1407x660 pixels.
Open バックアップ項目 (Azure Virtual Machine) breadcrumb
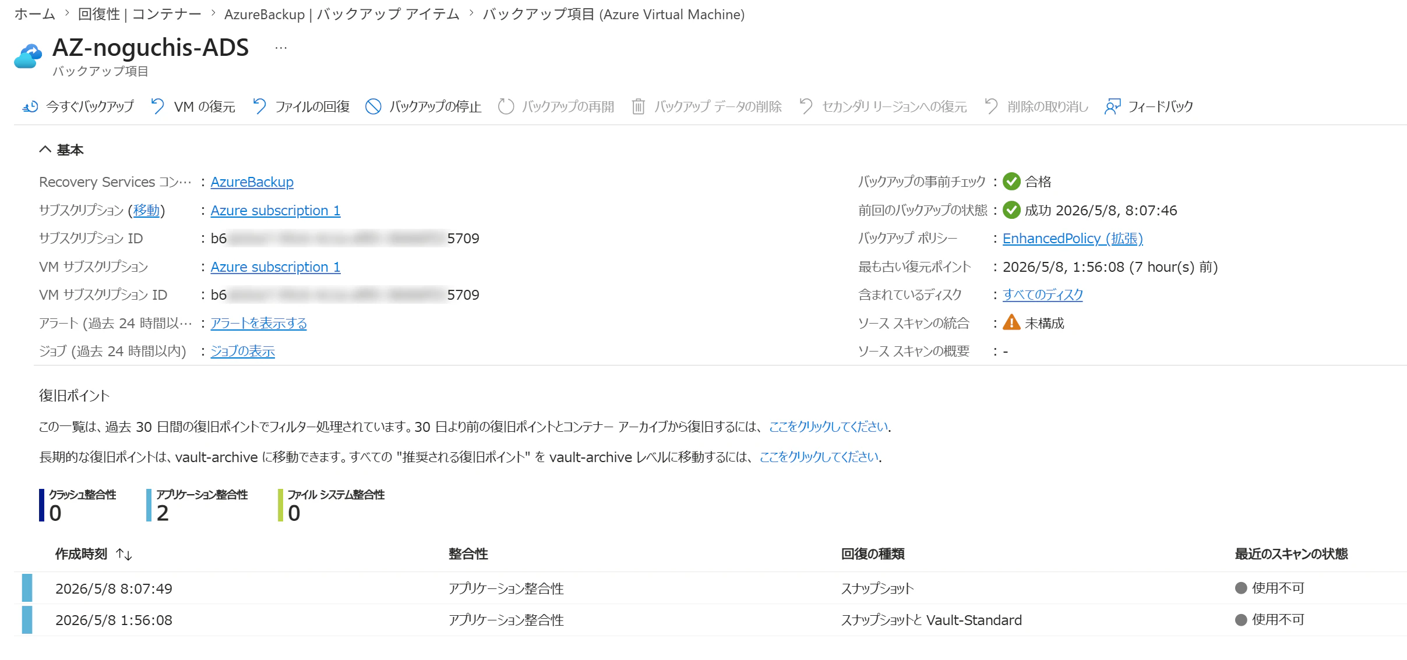point(613,14)
